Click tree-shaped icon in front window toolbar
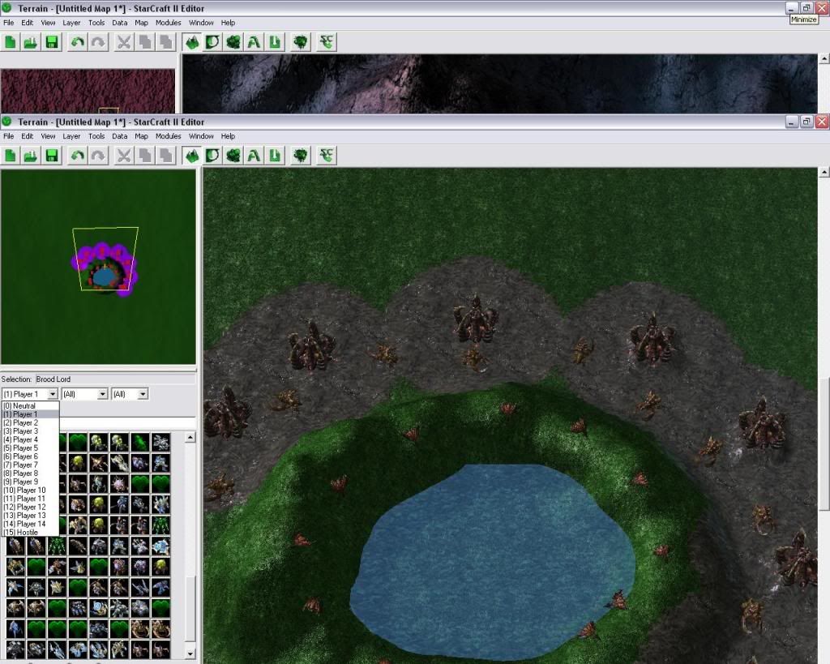This screenshot has height=664, width=830. click(301, 156)
